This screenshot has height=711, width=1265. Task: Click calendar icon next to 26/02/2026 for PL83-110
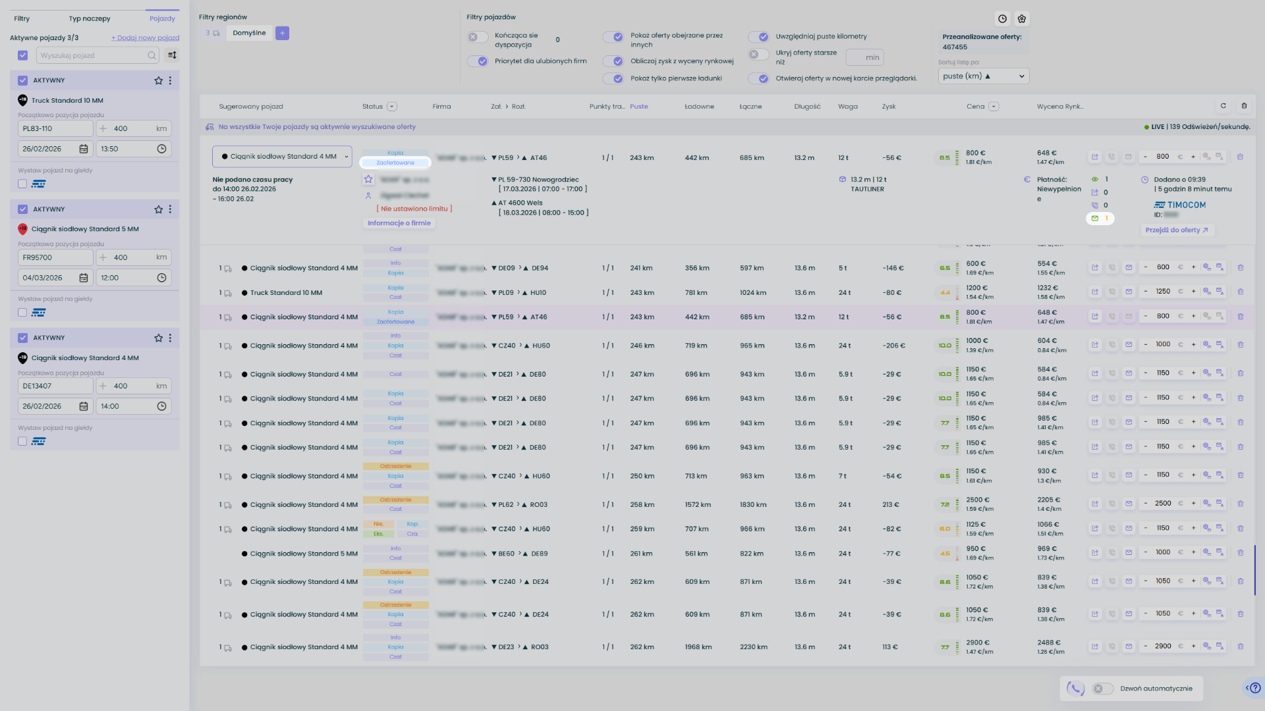(84, 149)
